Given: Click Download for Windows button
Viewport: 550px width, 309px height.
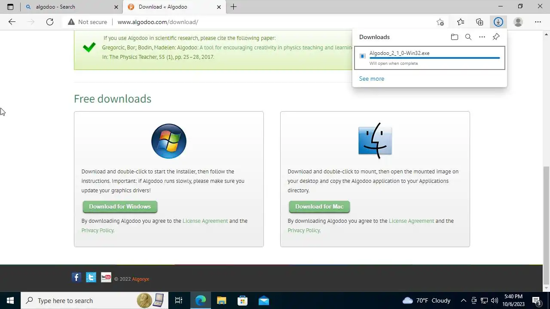Looking at the screenshot, I should coord(120,206).
